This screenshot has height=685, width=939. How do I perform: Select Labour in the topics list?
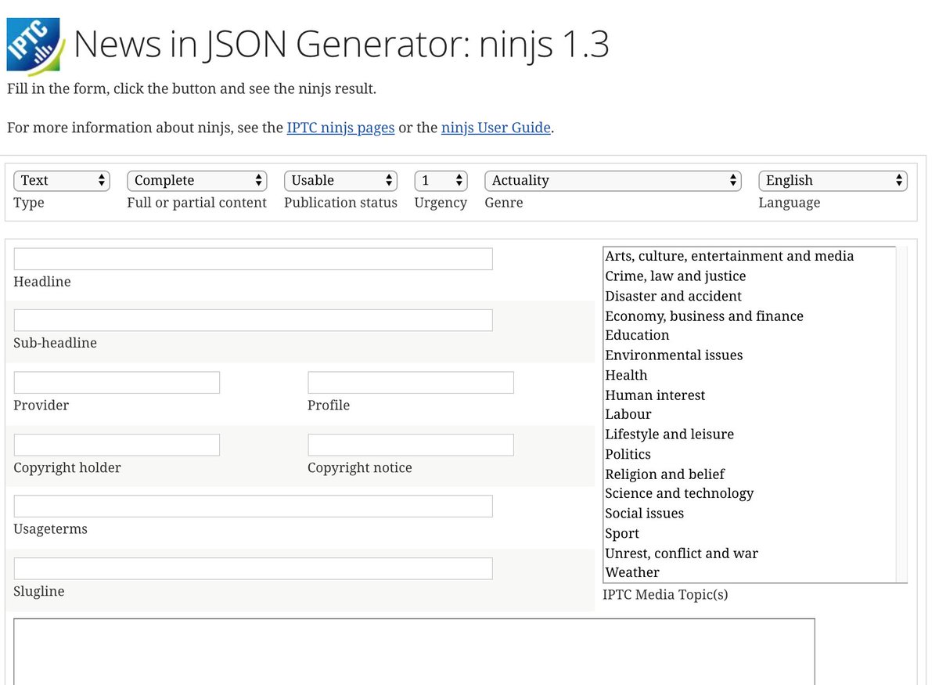click(x=749, y=414)
